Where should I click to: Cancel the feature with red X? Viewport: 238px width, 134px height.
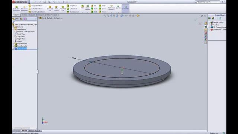[x=200, y=24]
